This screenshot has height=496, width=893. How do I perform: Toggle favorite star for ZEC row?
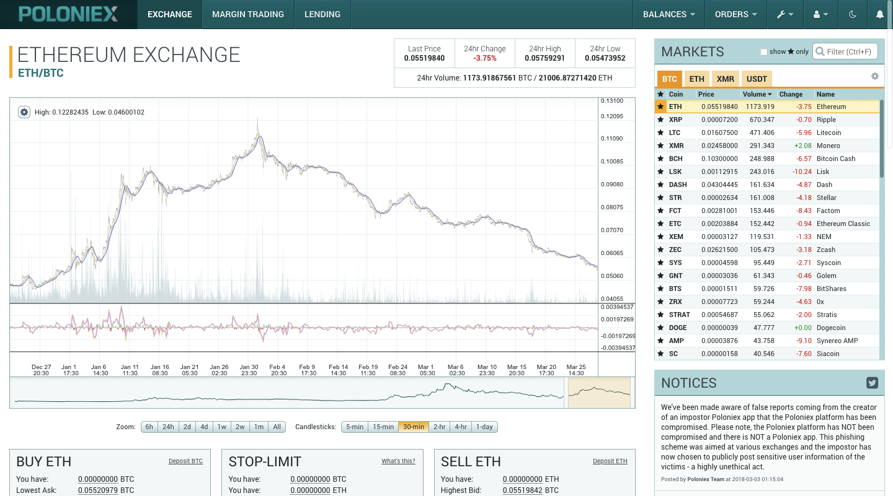pos(660,250)
